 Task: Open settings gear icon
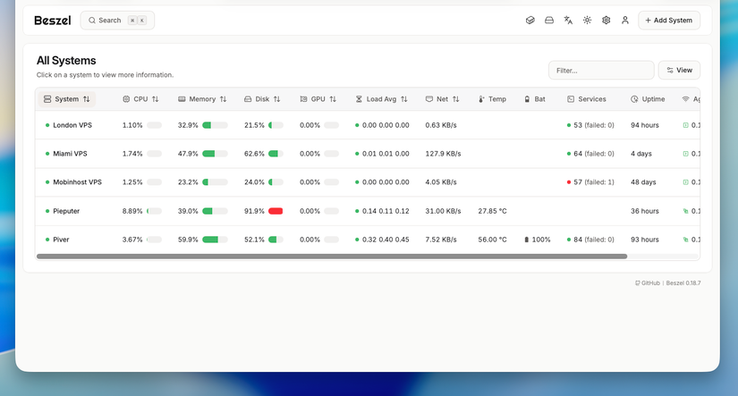607,21
